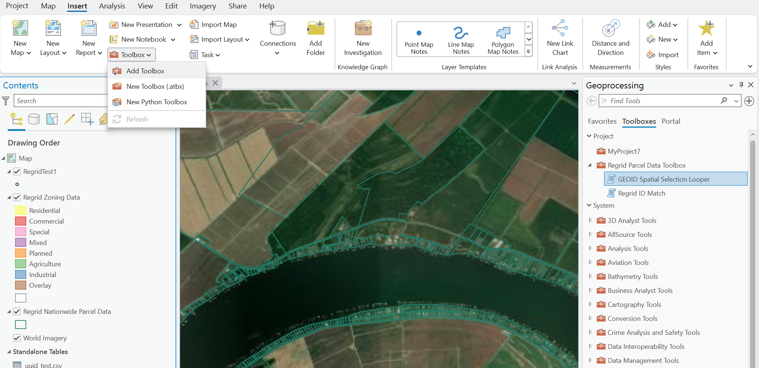This screenshot has height=368, width=759.
Task: Switch to the Analysis ribbon tab
Action: 112,6
